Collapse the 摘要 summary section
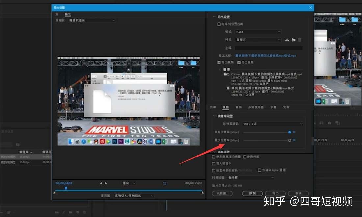The height and width of the screenshot is (217, 362). [220, 69]
